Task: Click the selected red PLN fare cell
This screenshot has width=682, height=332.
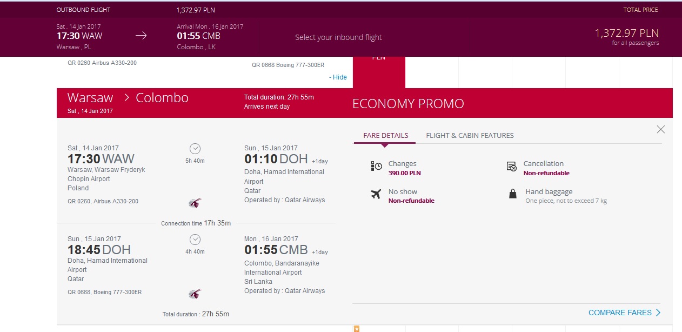Action: coord(379,71)
